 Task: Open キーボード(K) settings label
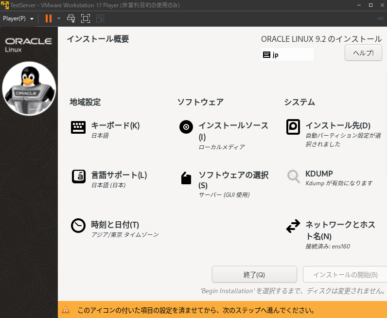pos(115,125)
